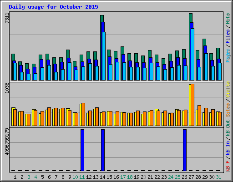The height and width of the screenshot is (182, 233).
Task: Click the x-axis day label 11
Action: [x=82, y=177]
